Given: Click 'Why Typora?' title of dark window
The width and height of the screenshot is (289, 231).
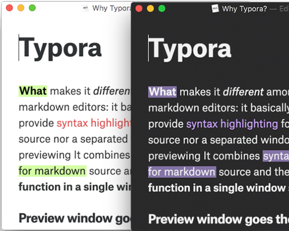Looking at the screenshot, I should pyautogui.click(x=244, y=9).
